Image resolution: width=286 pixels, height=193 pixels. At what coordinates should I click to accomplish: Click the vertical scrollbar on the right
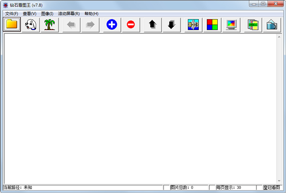pyautogui.click(x=279, y=108)
